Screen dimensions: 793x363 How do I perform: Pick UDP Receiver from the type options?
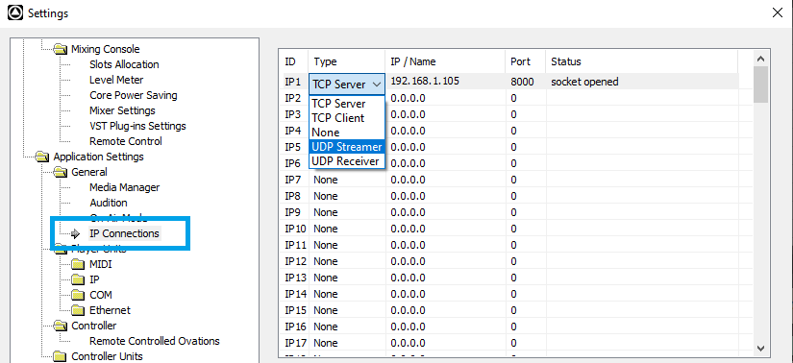pyautogui.click(x=346, y=161)
